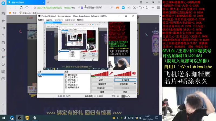Adjust the microphone volume bars

click(100, 74)
